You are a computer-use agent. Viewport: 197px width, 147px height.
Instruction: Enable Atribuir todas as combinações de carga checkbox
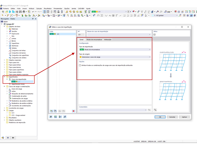[x=80, y=65]
